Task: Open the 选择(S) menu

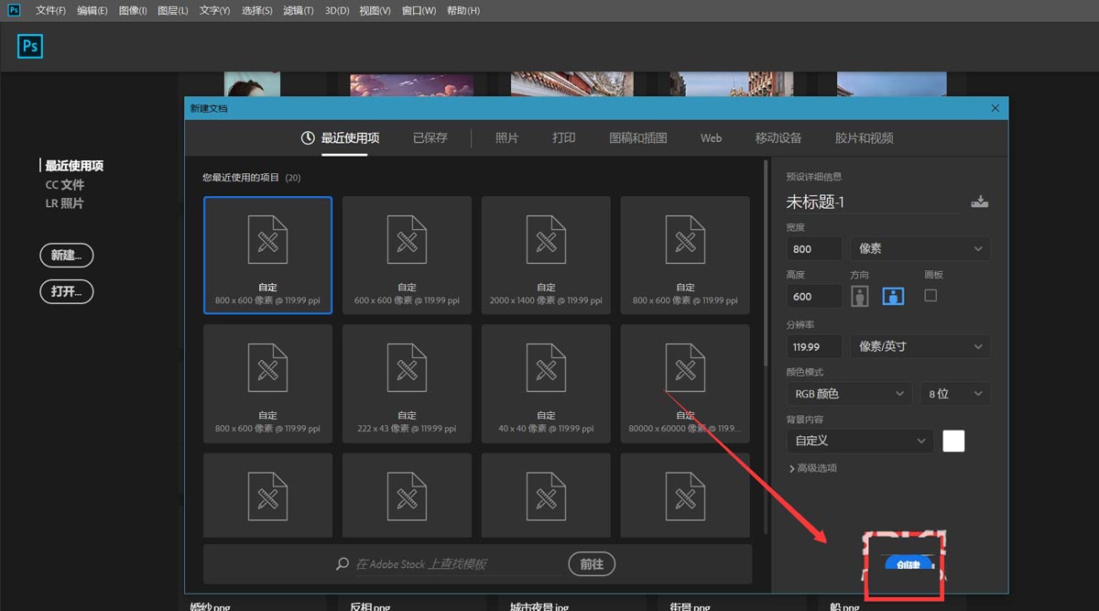Action: coord(256,11)
